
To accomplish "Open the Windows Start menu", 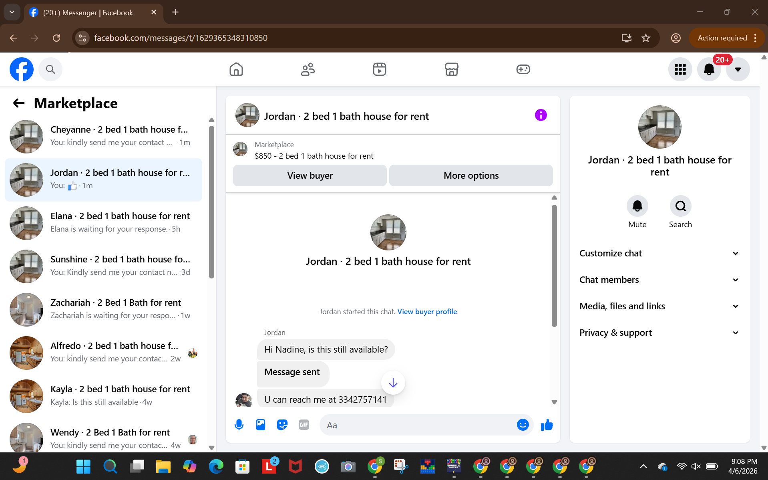I will [x=83, y=466].
